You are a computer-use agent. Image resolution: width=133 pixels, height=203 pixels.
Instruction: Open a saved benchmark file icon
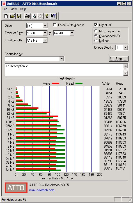[12, 16]
